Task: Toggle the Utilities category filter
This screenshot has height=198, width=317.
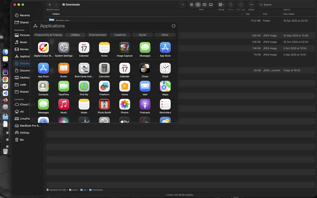Action: click(x=75, y=35)
